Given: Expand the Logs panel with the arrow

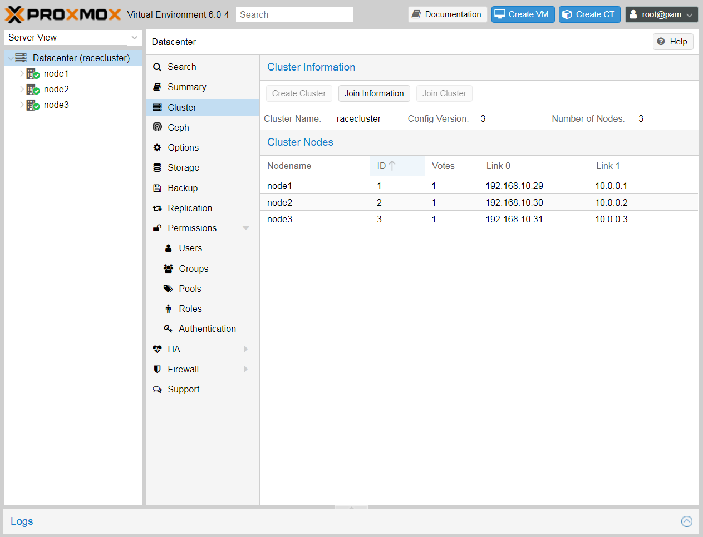Looking at the screenshot, I should pos(687,521).
